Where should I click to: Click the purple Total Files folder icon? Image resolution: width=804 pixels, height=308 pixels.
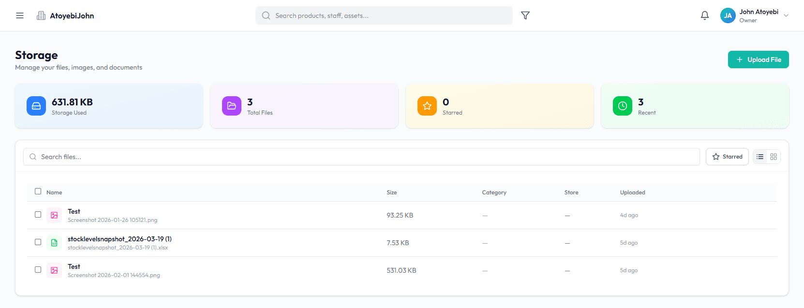[x=232, y=106]
